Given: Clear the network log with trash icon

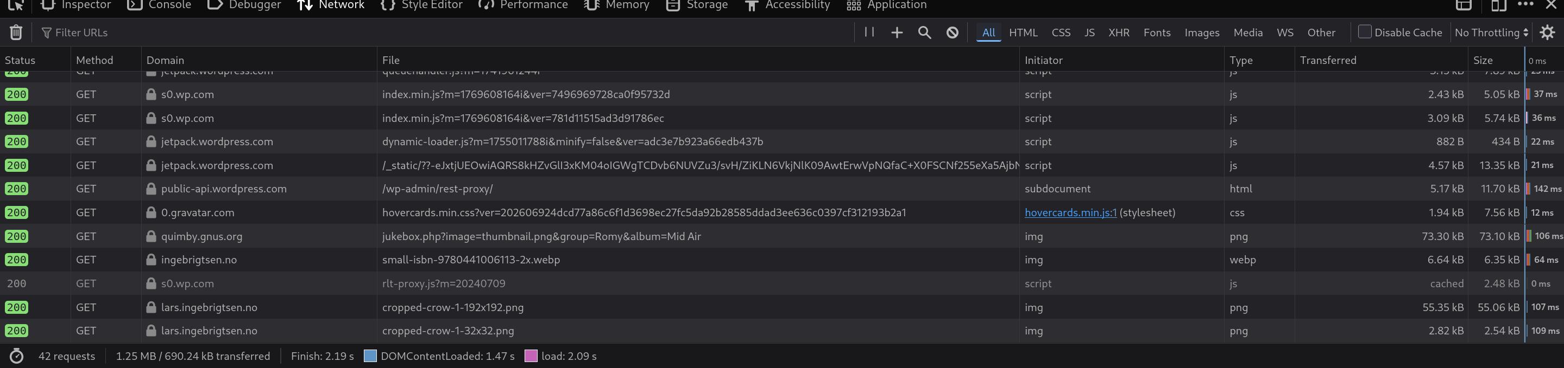Looking at the screenshot, I should coord(16,32).
